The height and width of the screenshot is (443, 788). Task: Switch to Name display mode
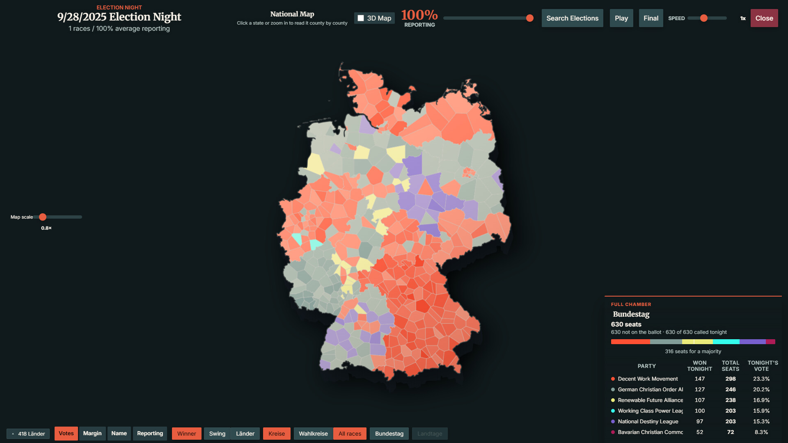pyautogui.click(x=119, y=434)
